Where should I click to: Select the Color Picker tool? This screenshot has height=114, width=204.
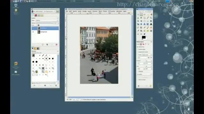pos(148,18)
